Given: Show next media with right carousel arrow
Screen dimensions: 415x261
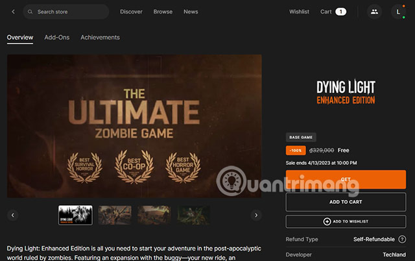Looking at the screenshot, I should pos(256,215).
